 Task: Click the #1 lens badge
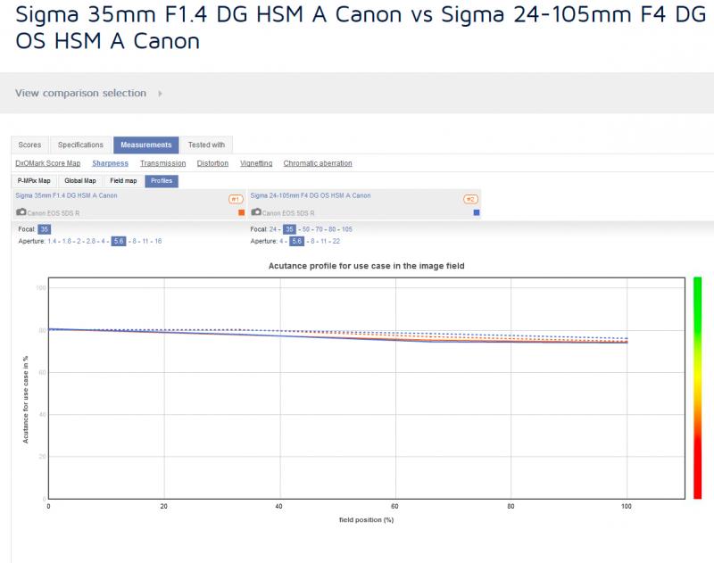pyautogui.click(x=236, y=199)
